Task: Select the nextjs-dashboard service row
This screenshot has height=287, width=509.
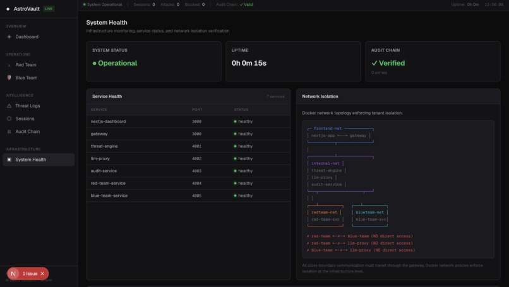Action: coord(188,121)
